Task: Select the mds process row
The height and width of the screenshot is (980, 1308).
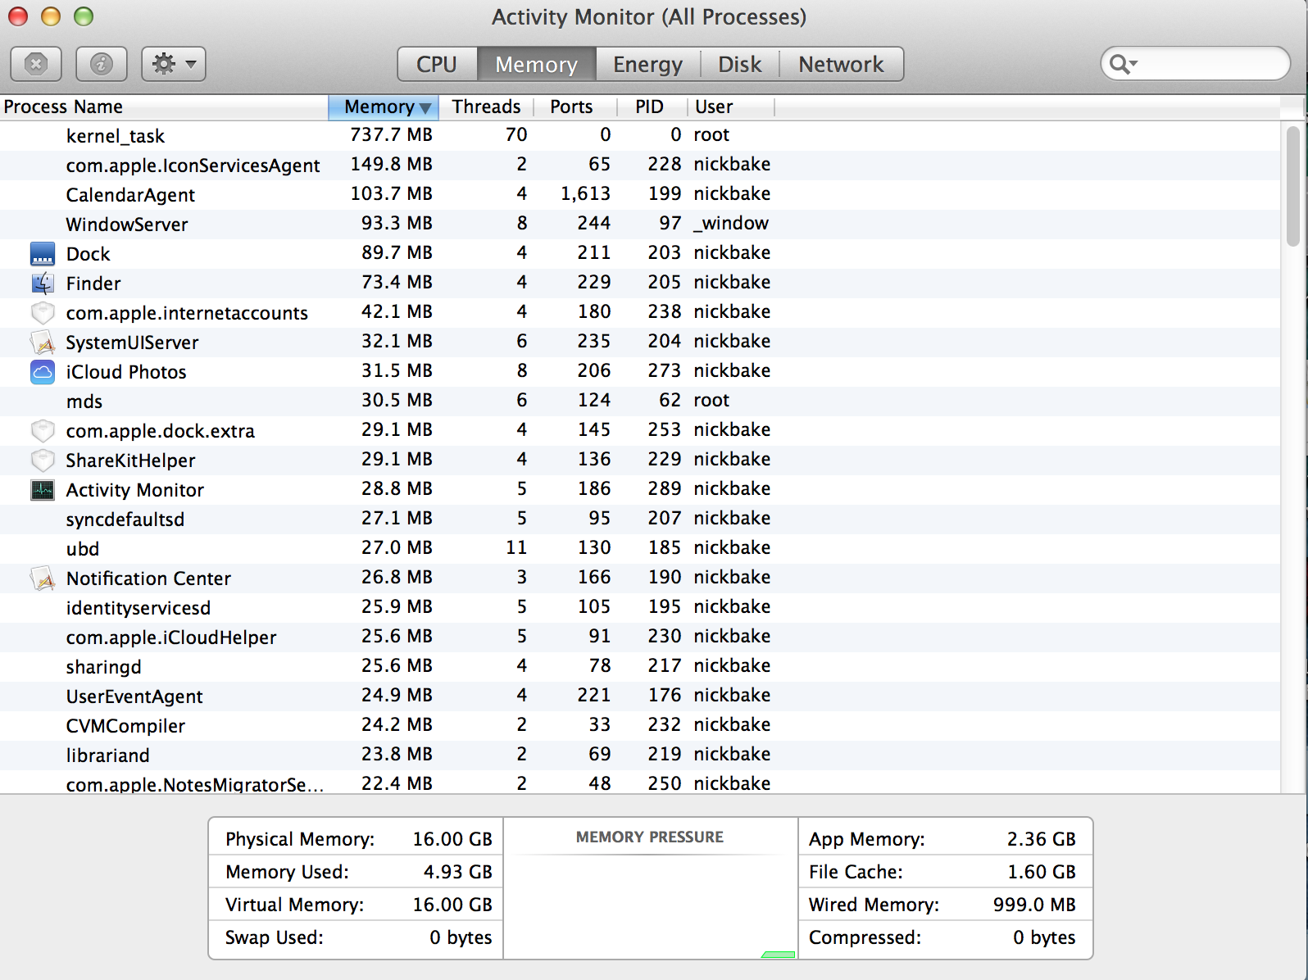Action: click(x=639, y=401)
